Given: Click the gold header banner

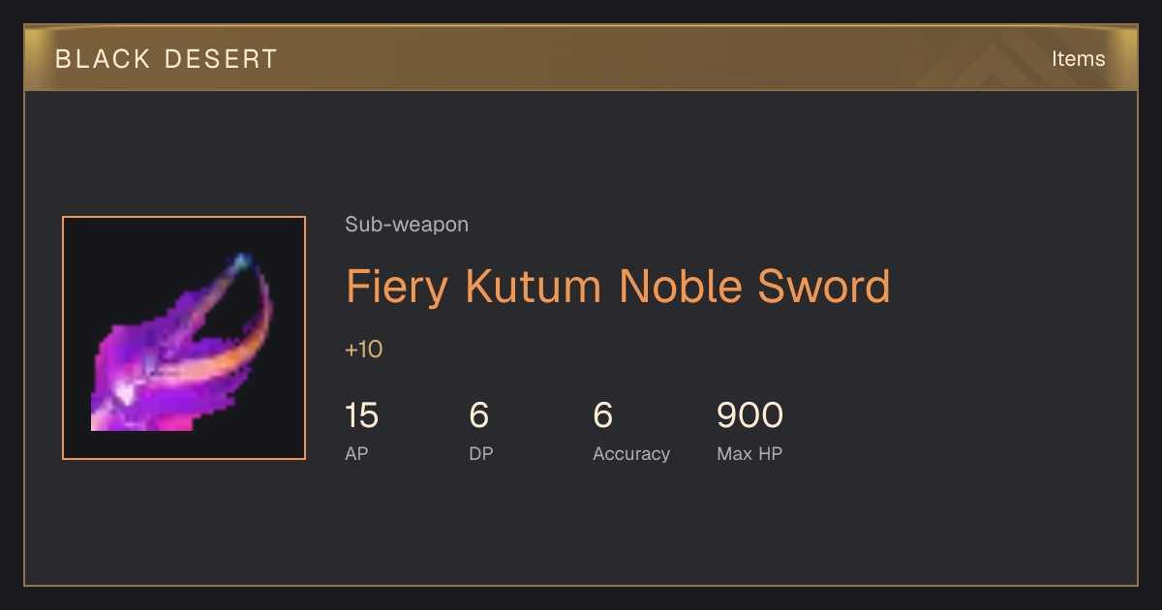Looking at the screenshot, I should click(x=581, y=58).
